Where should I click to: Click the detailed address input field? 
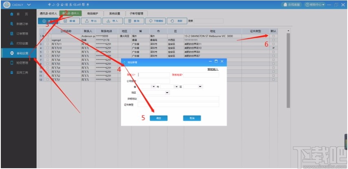(x=178, y=99)
